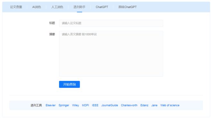Open the MDPI link
This screenshot has height=119, width=212.
[85, 105]
